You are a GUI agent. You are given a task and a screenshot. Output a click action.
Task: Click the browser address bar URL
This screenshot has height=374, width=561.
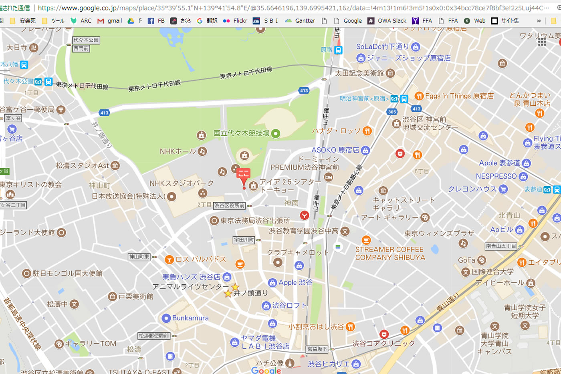point(293,8)
